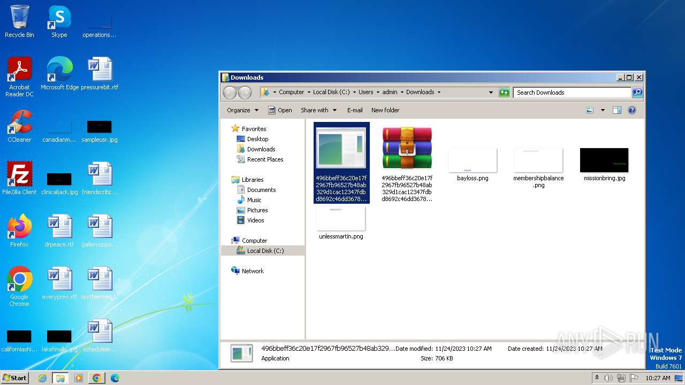Open the Share with dropdown menu
Viewport: 685px width, 385px height.
pos(318,110)
